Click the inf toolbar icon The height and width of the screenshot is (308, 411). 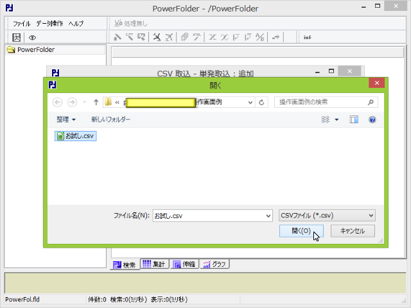pos(307,37)
